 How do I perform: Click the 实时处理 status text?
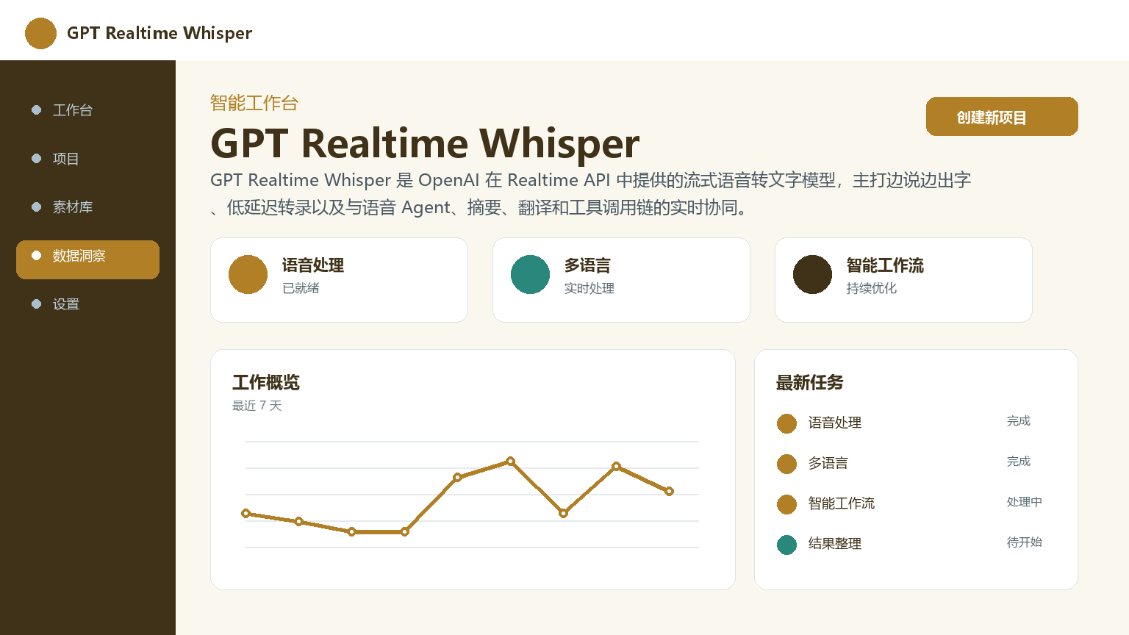point(589,288)
